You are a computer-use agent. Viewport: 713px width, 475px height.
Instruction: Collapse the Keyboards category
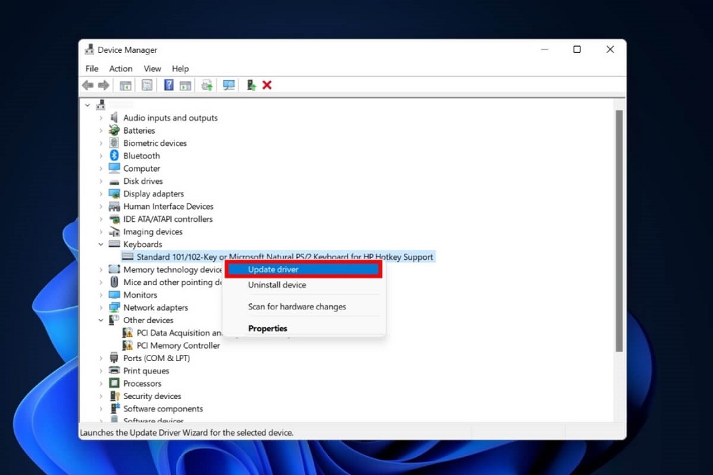[100, 244]
